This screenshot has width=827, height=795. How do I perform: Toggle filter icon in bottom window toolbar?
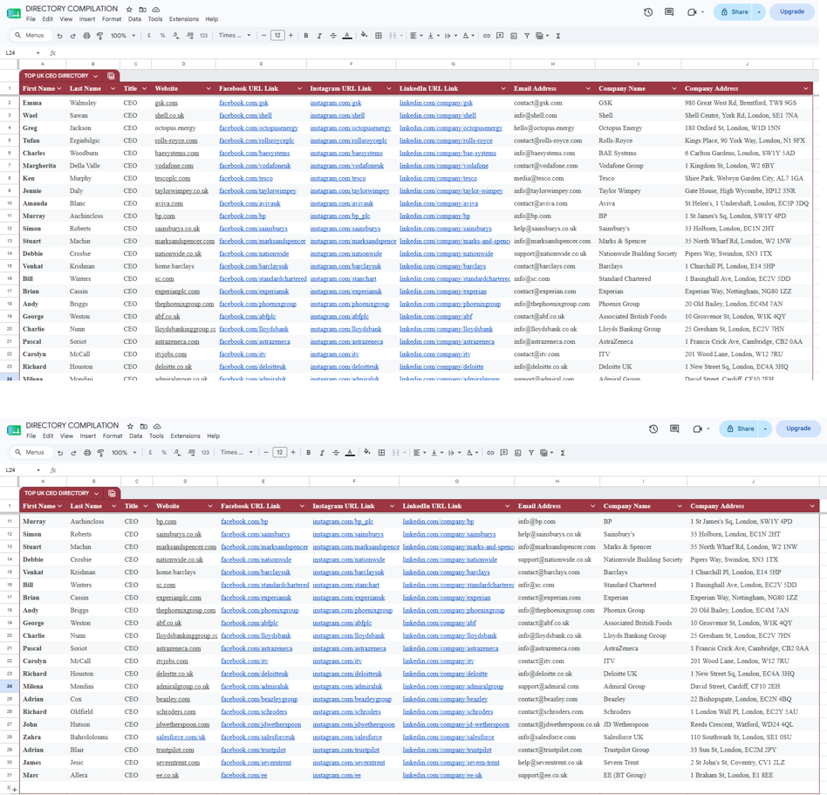(x=531, y=453)
